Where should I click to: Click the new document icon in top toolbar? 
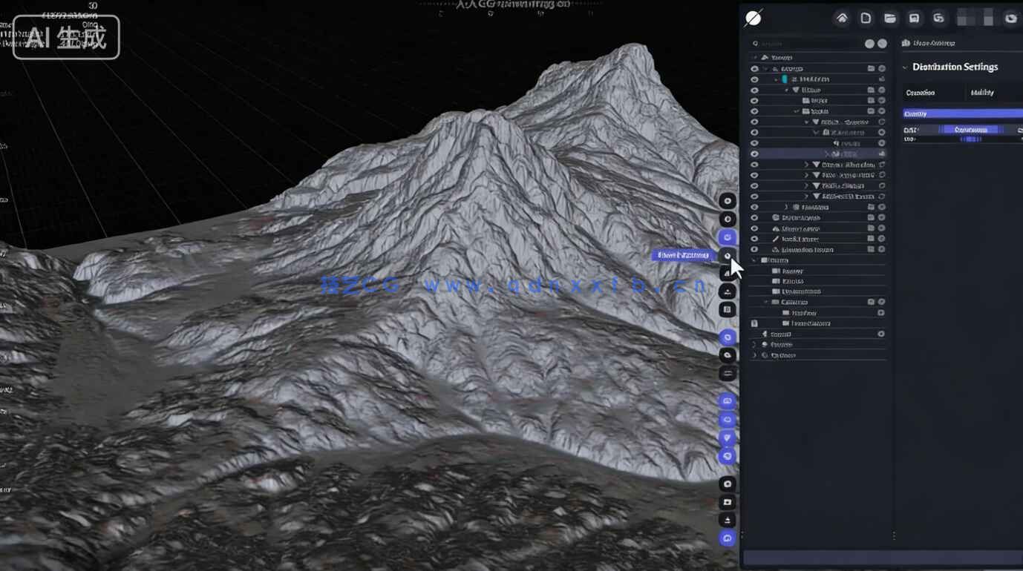(866, 19)
